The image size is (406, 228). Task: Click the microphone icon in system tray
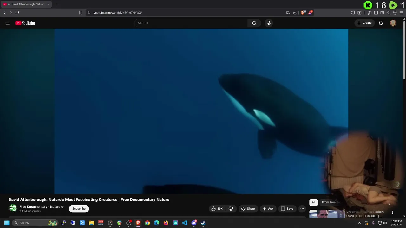[373, 223]
